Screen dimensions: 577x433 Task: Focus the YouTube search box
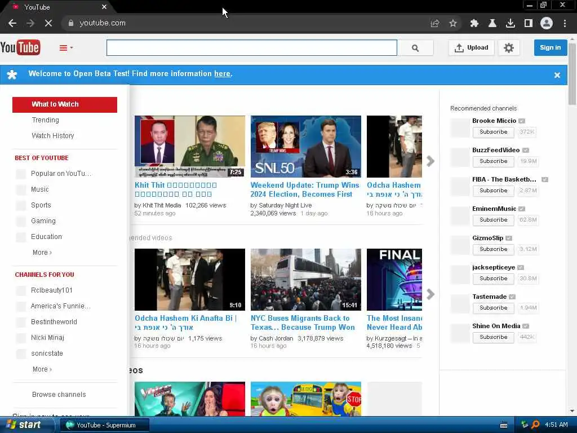[x=252, y=48]
